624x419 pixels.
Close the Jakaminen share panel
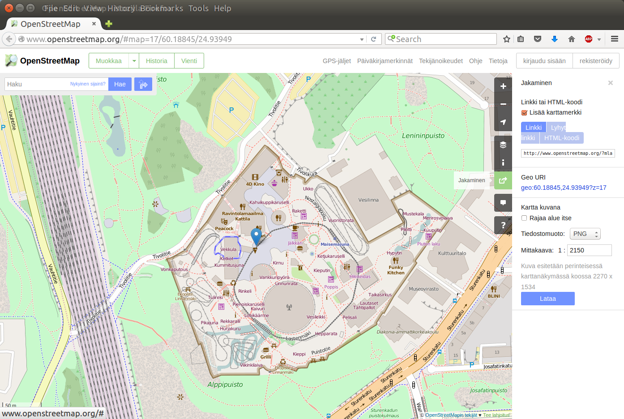[610, 83]
